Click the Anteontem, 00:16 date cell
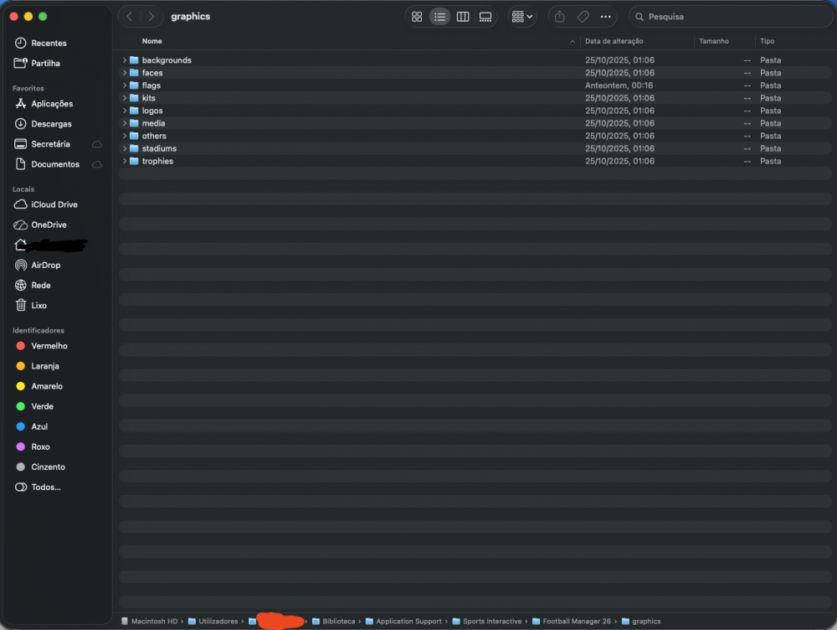This screenshot has height=630, width=837. [x=619, y=85]
